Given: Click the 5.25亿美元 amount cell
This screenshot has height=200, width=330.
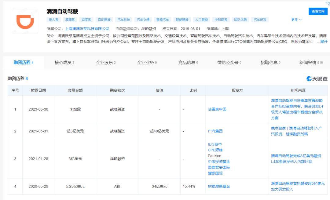Looking at the screenshot, I should point(75,186).
